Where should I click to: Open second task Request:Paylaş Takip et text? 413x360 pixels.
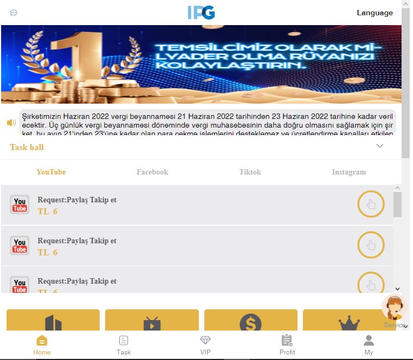click(77, 241)
